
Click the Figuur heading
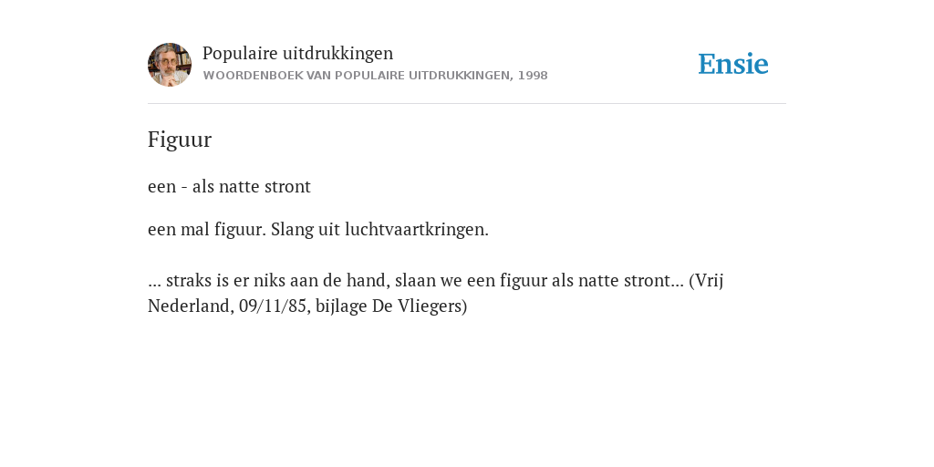(x=180, y=140)
